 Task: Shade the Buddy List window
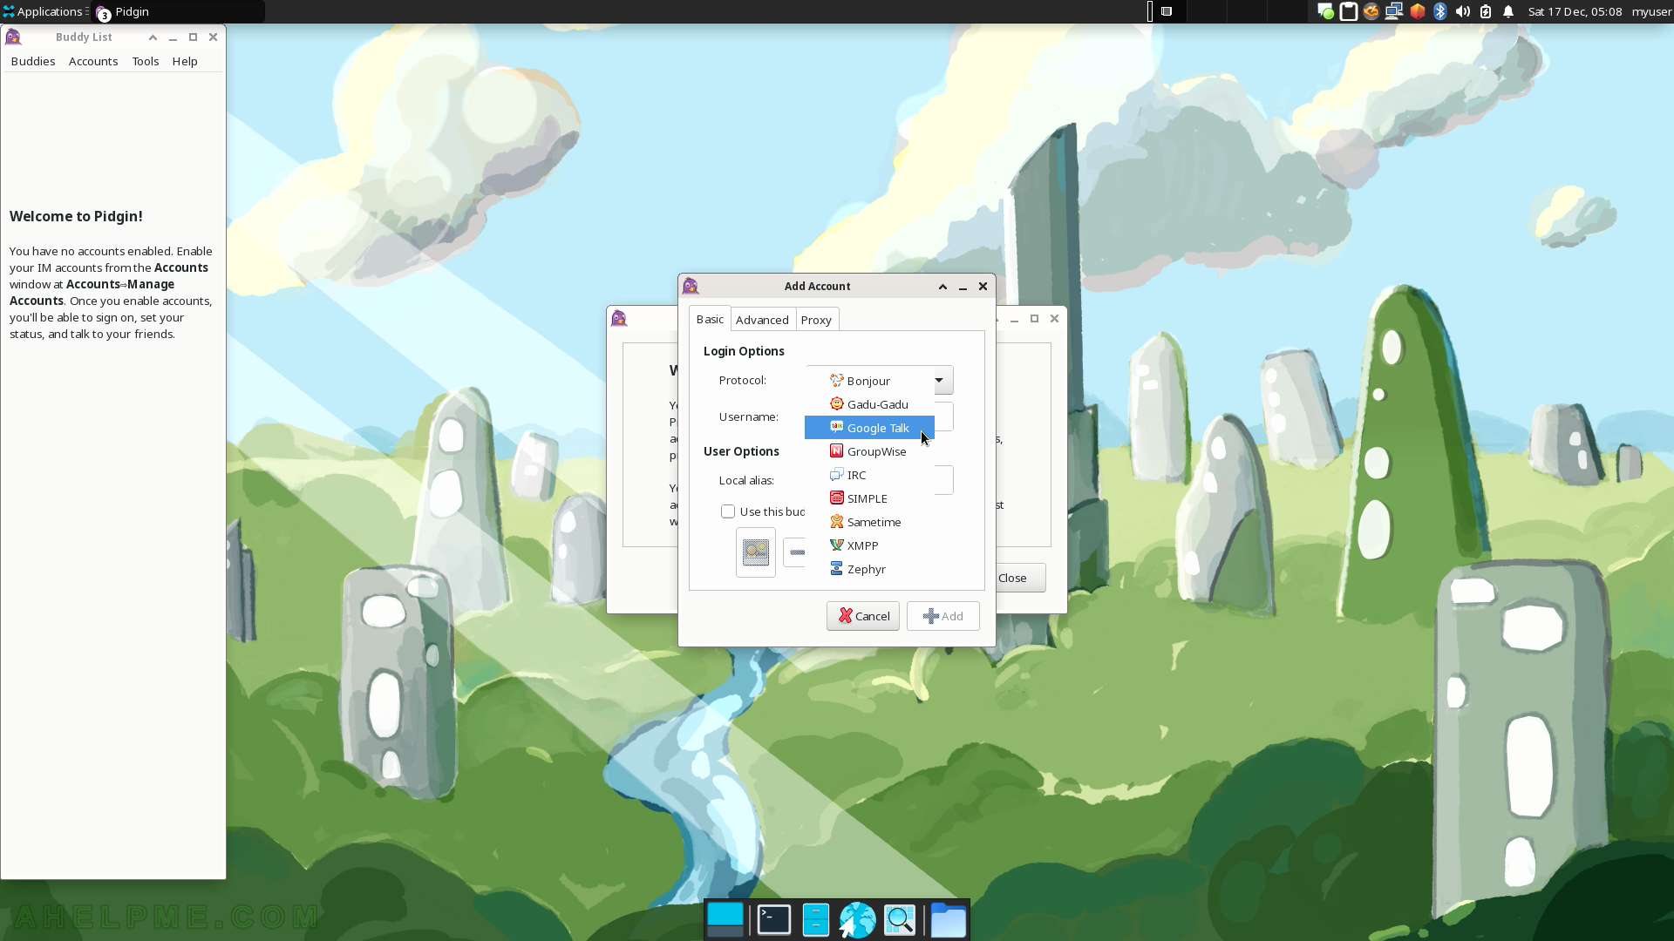[153, 37]
